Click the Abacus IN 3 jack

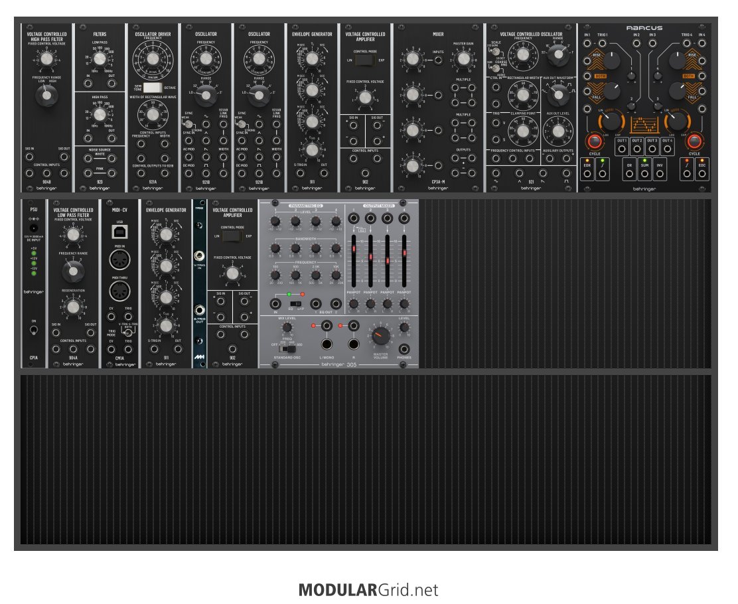click(x=652, y=43)
